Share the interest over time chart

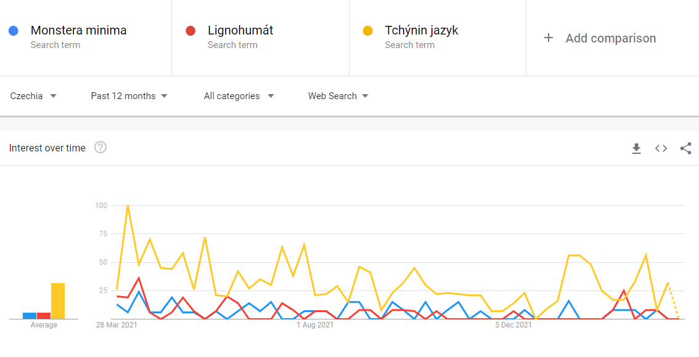(685, 148)
